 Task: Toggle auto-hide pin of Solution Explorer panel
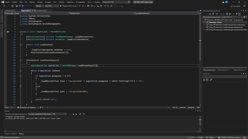pyautogui.click(x=244, y=11)
